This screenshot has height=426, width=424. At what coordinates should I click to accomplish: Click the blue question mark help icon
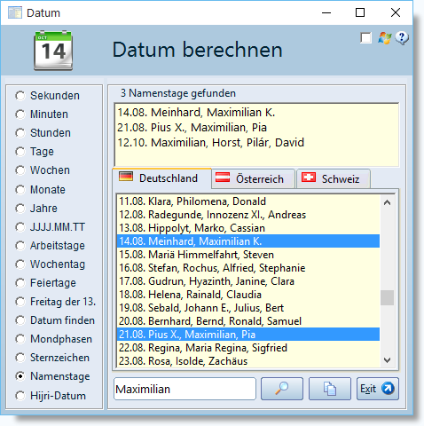402,38
